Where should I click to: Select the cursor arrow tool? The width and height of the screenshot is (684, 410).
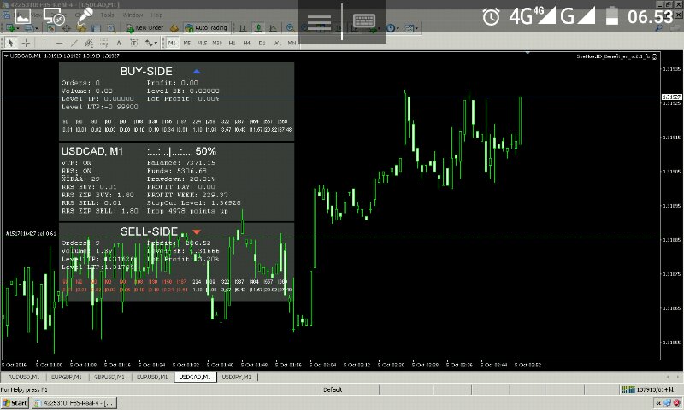(x=10, y=42)
